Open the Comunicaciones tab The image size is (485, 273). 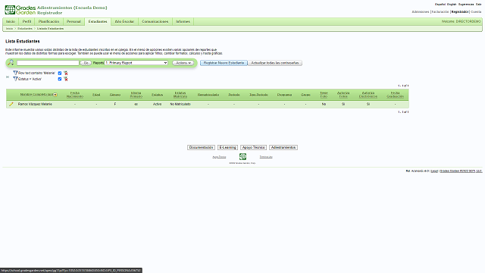(155, 22)
